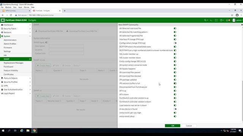Image resolution: width=243 pixels, height=136 pixels.
Task: Toggle HA cluster member down trap
Action: 175,58
